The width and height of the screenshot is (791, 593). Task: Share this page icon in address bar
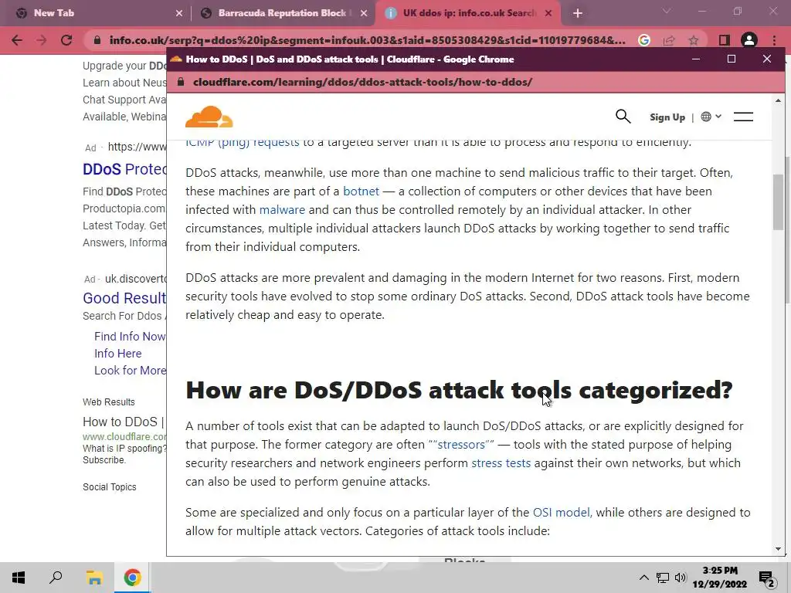tap(669, 40)
